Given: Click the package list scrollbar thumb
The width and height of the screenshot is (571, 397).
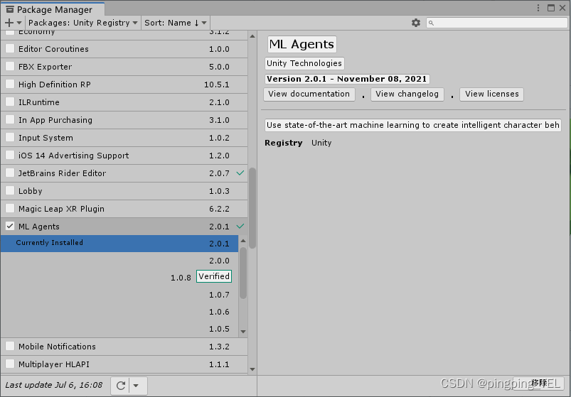Looking at the screenshot, I should coord(252,208).
